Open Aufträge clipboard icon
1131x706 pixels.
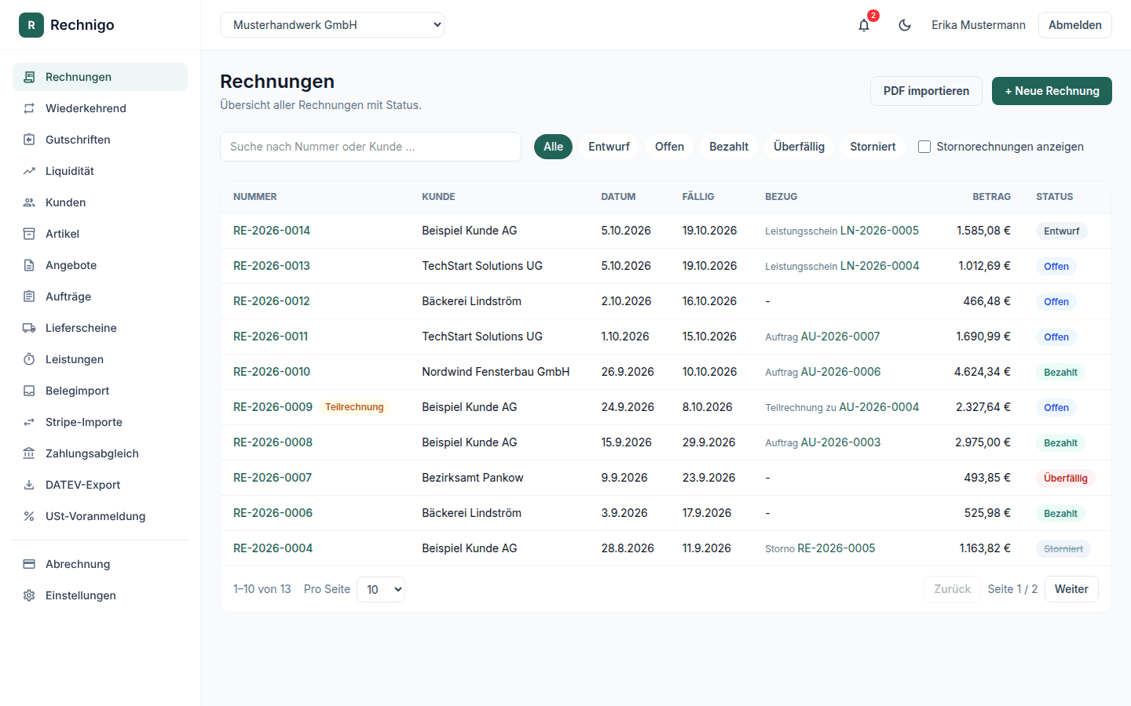(x=29, y=297)
